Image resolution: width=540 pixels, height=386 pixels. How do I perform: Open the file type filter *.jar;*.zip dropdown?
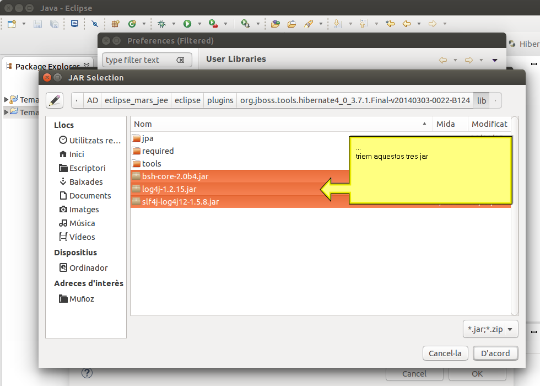click(x=490, y=329)
